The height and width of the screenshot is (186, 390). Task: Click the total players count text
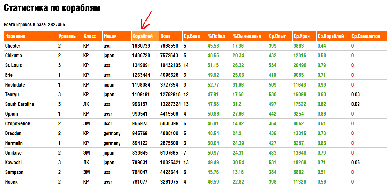point(34,25)
